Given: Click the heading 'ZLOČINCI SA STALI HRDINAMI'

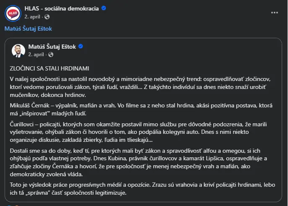Looking at the screenshot, I should (x=49, y=68).
